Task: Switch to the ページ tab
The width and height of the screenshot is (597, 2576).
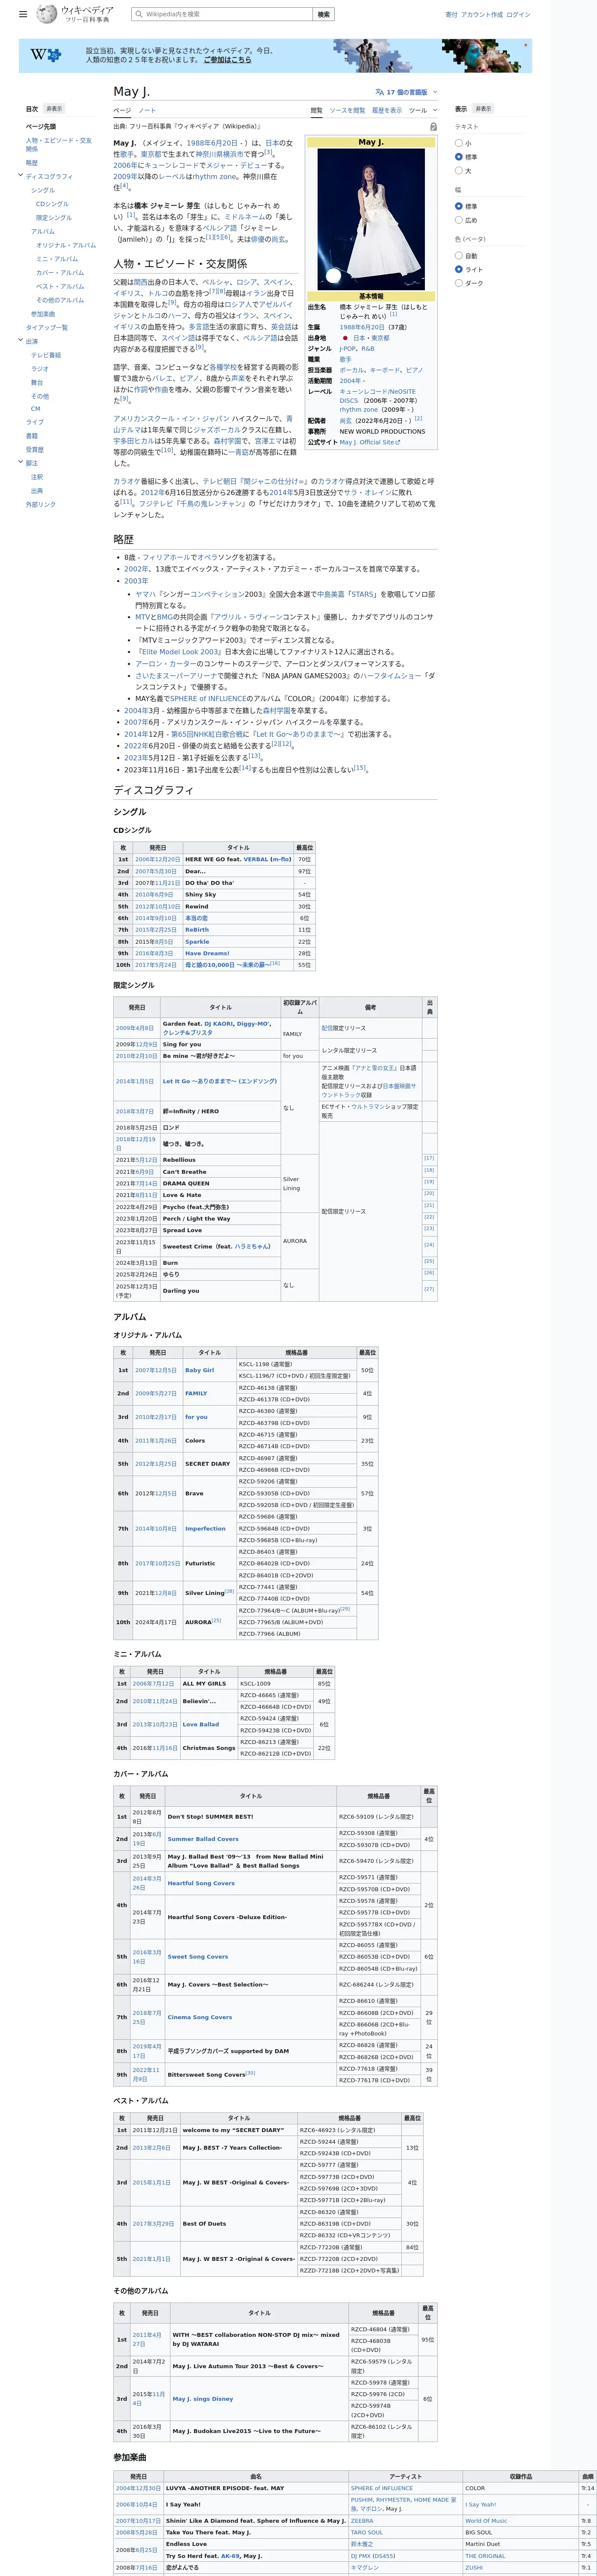Action: [122, 111]
